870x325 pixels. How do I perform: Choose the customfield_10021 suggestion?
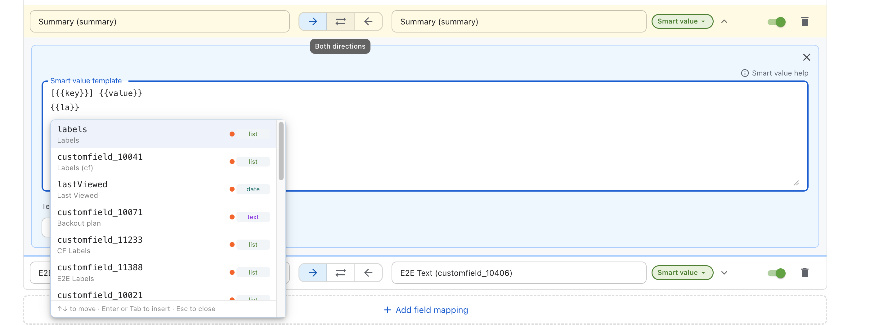click(164, 294)
